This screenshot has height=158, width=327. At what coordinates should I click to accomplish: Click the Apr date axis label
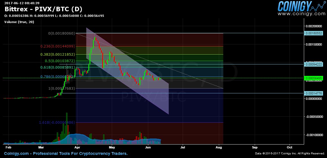[77, 147]
